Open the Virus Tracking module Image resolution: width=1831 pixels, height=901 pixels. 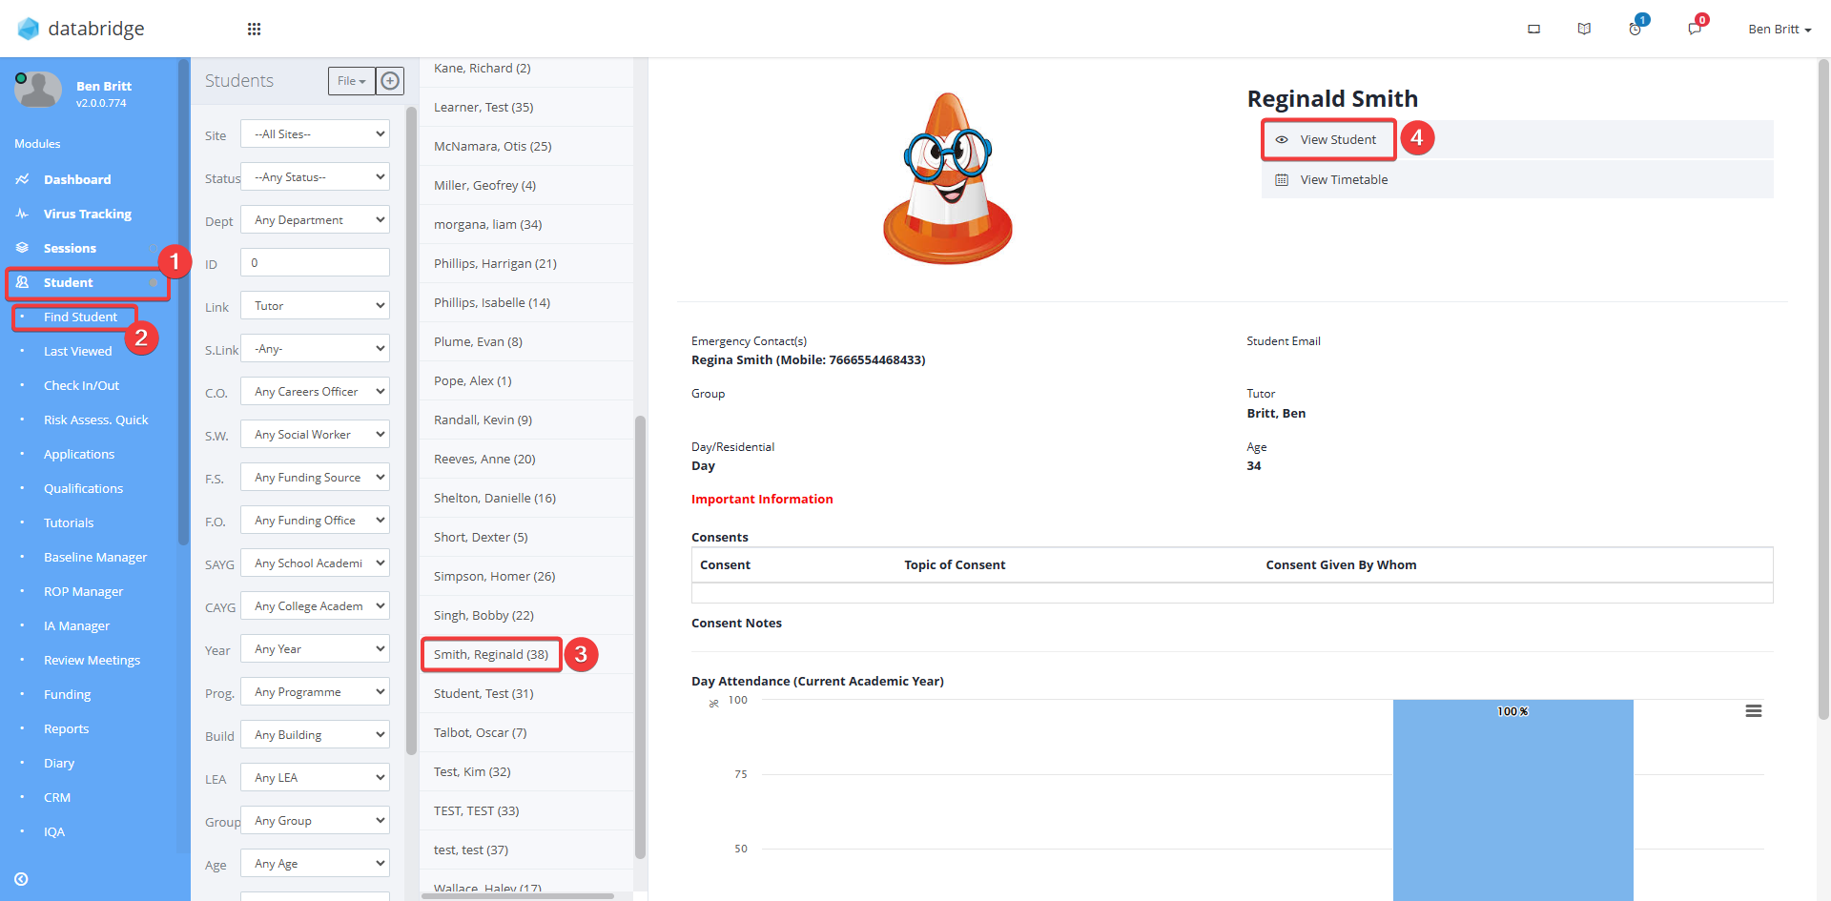coord(88,214)
